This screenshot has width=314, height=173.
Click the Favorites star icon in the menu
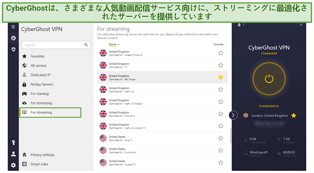(25, 56)
